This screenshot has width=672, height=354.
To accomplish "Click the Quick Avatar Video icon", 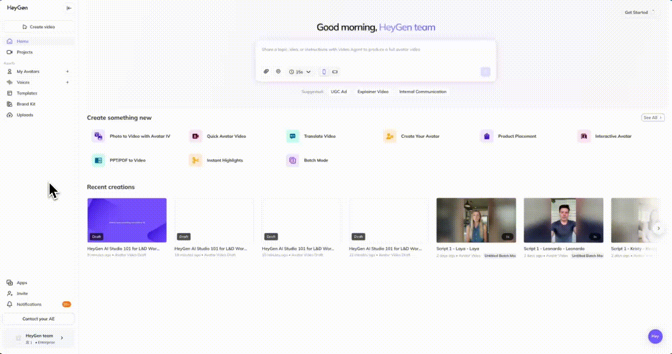I will 196,136.
